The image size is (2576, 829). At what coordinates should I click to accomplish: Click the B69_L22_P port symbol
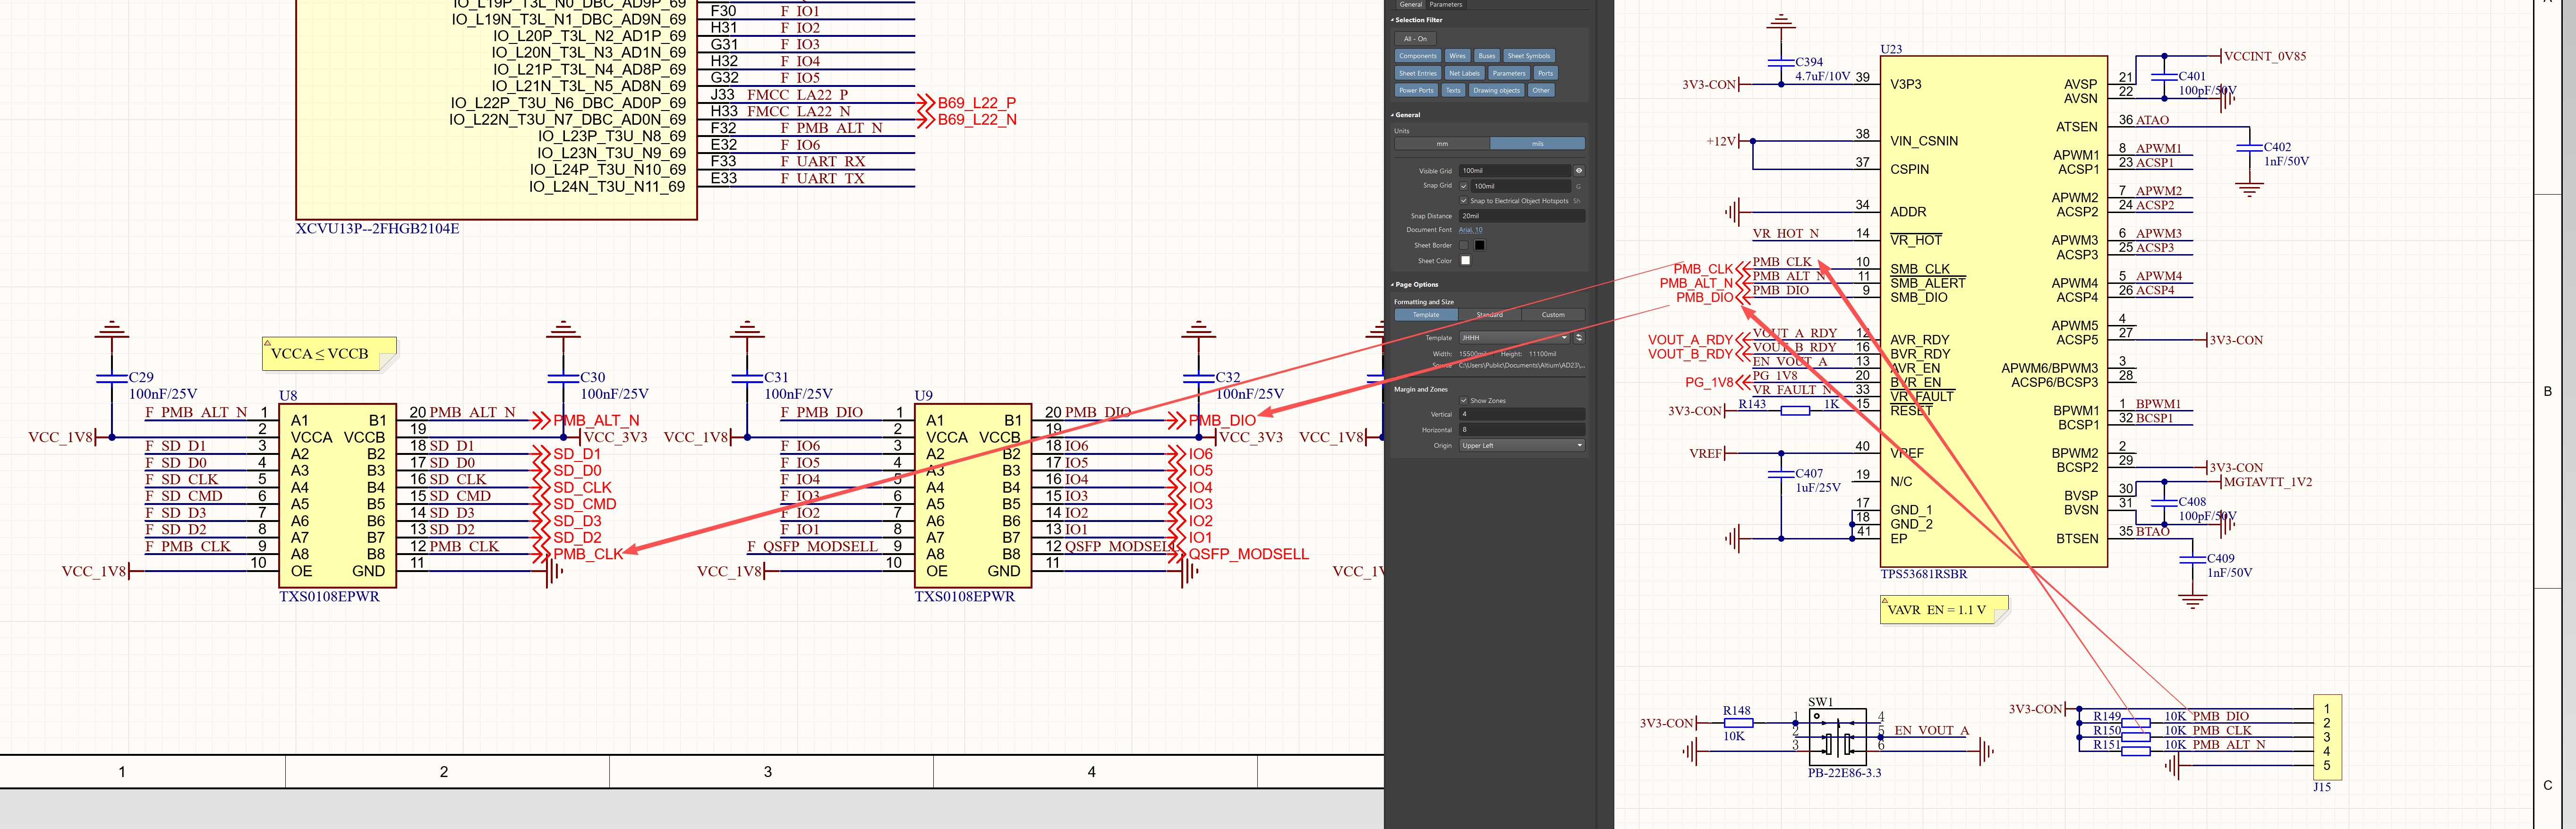click(968, 103)
